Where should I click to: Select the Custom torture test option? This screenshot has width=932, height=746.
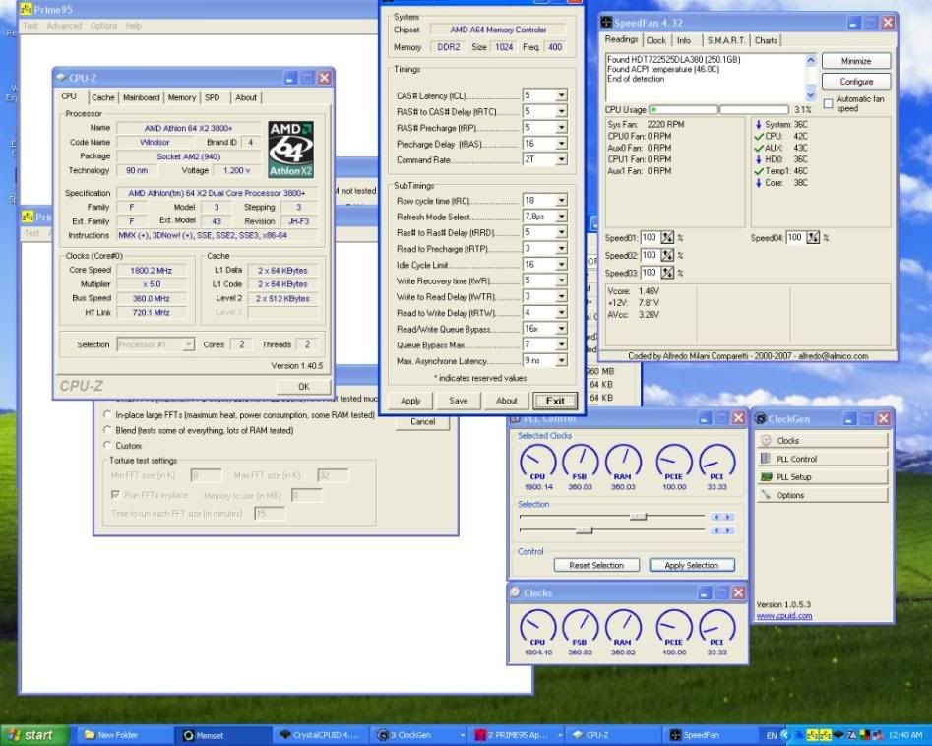108,446
